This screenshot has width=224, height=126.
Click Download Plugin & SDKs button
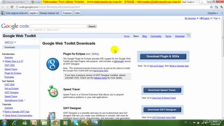click(163, 56)
